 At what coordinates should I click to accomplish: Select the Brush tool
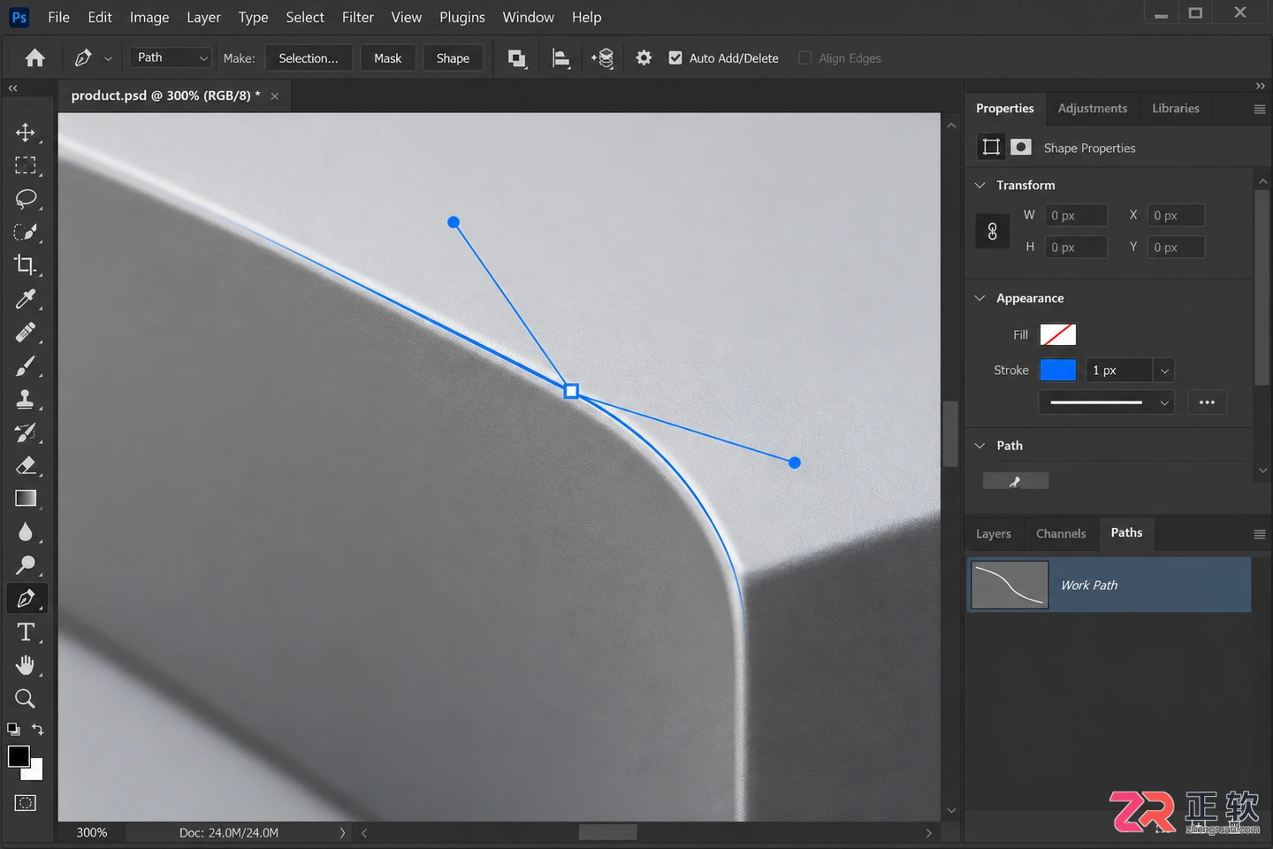tap(25, 366)
